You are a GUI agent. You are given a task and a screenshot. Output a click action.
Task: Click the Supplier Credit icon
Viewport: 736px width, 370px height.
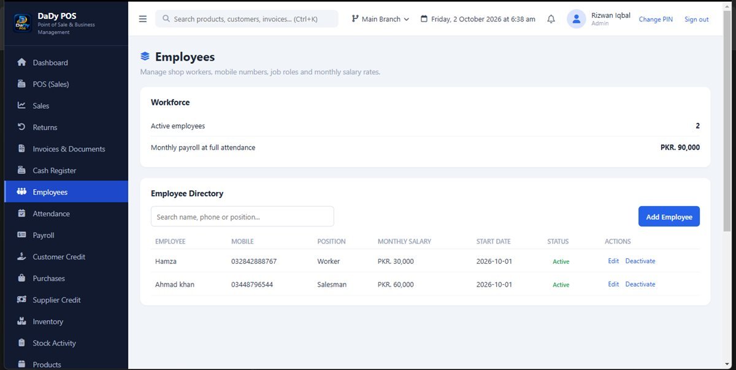(22, 300)
